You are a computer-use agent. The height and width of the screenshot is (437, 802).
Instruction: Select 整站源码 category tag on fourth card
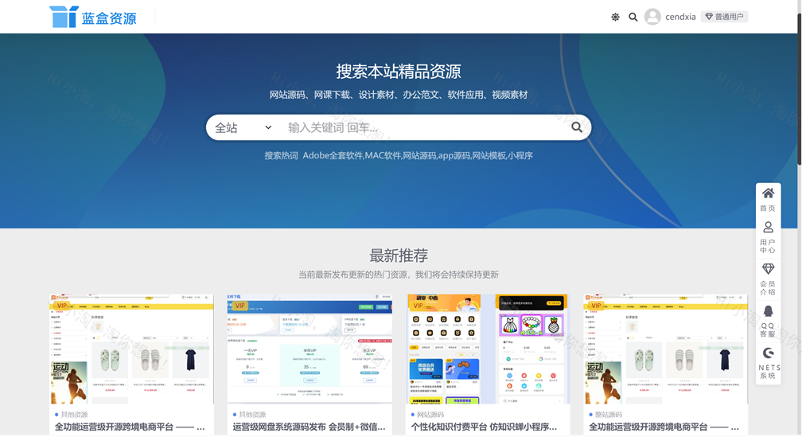pyautogui.click(x=609, y=415)
